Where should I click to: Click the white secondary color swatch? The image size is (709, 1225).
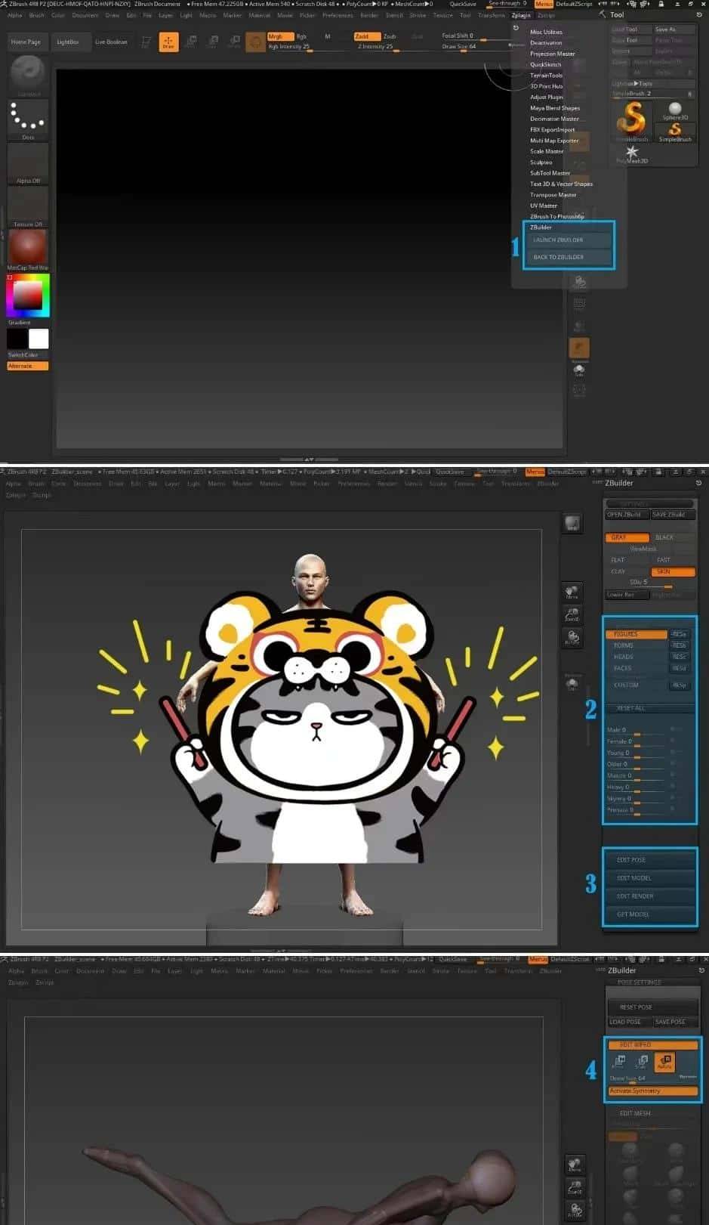(39, 339)
